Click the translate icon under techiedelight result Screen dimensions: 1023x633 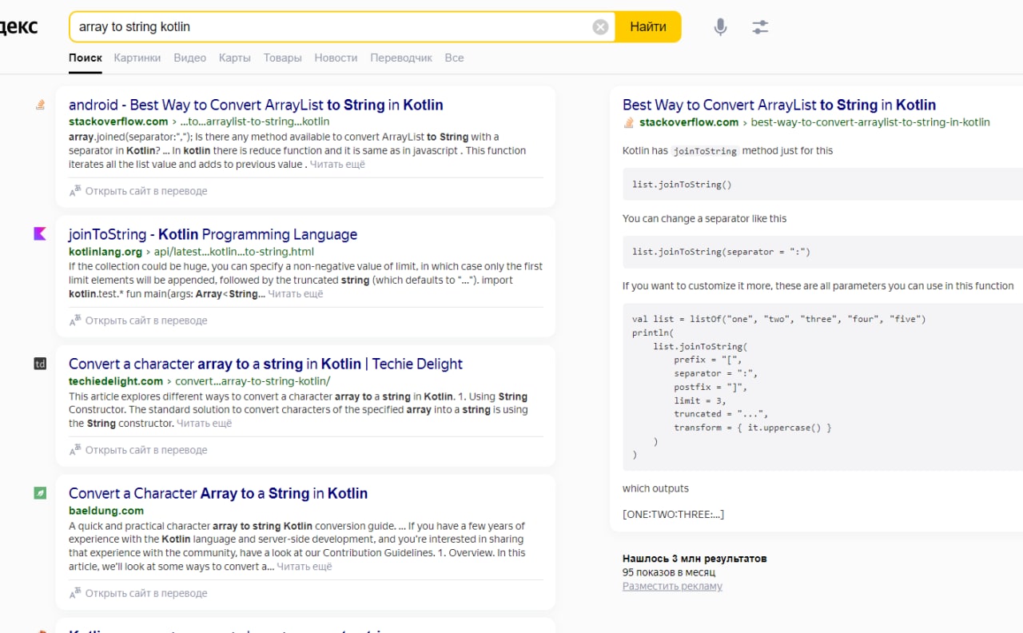pyautogui.click(x=75, y=450)
